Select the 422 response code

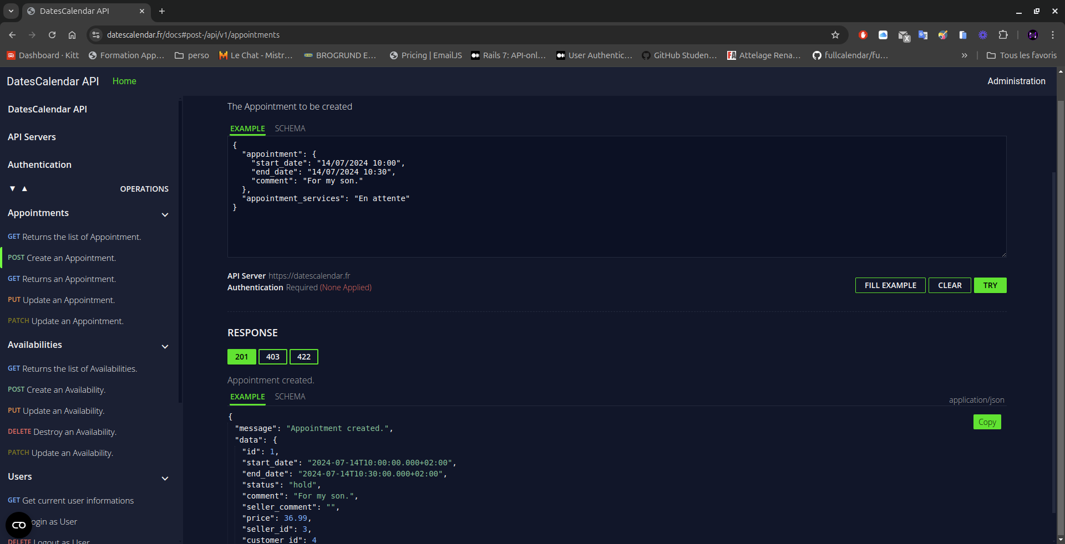[x=303, y=357]
